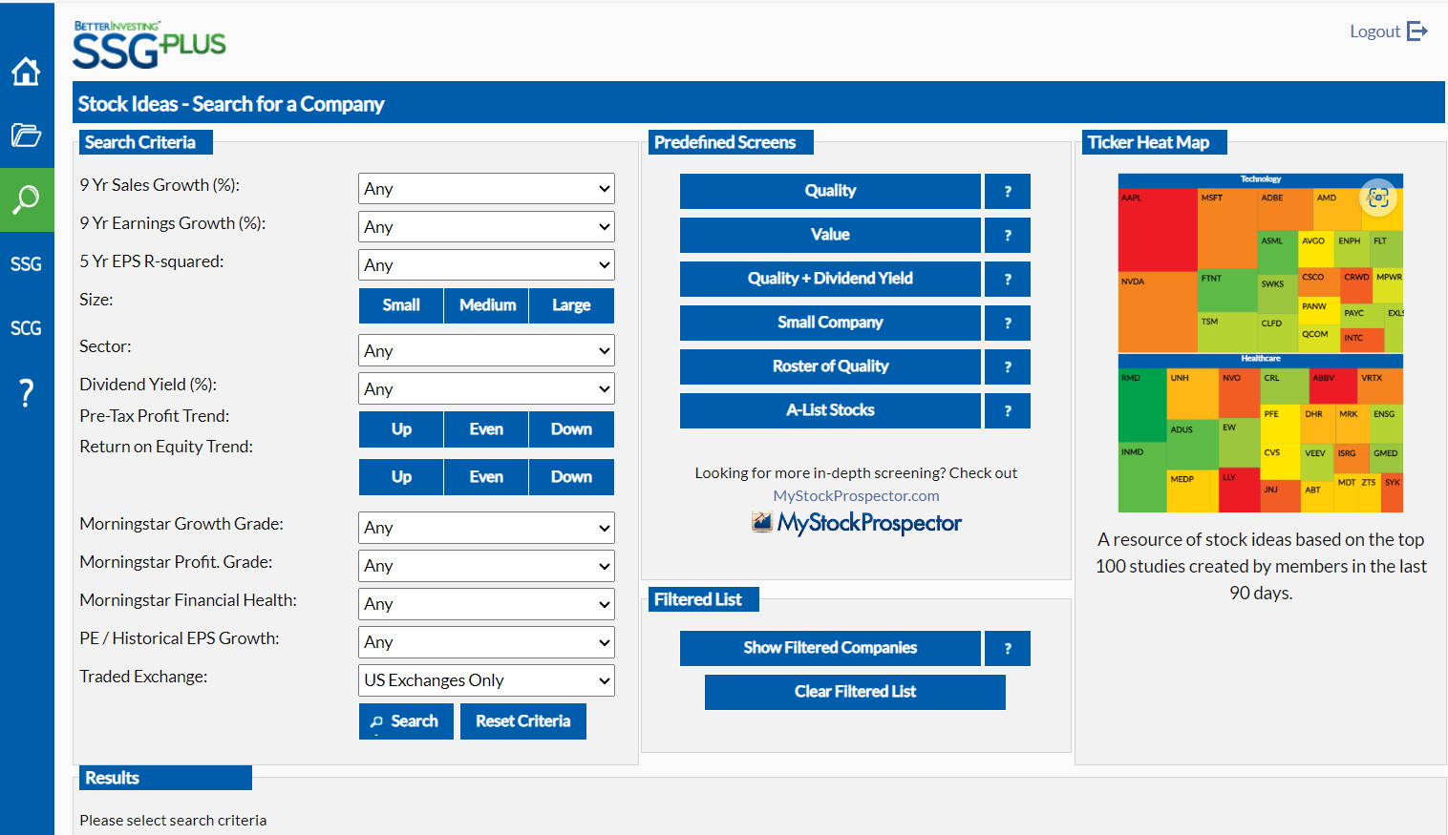Open the 9 Yr Sales Growth dropdown
Screen dimensions: 1448x835
point(487,189)
